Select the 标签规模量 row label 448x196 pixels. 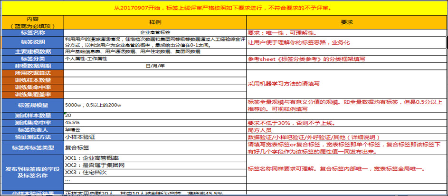(x=33, y=105)
